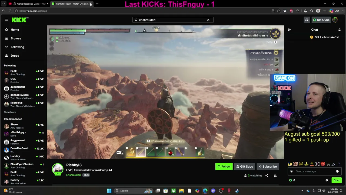Open Xbox app from taskbar
This screenshot has width=346, height=195.
(x=174, y=191)
